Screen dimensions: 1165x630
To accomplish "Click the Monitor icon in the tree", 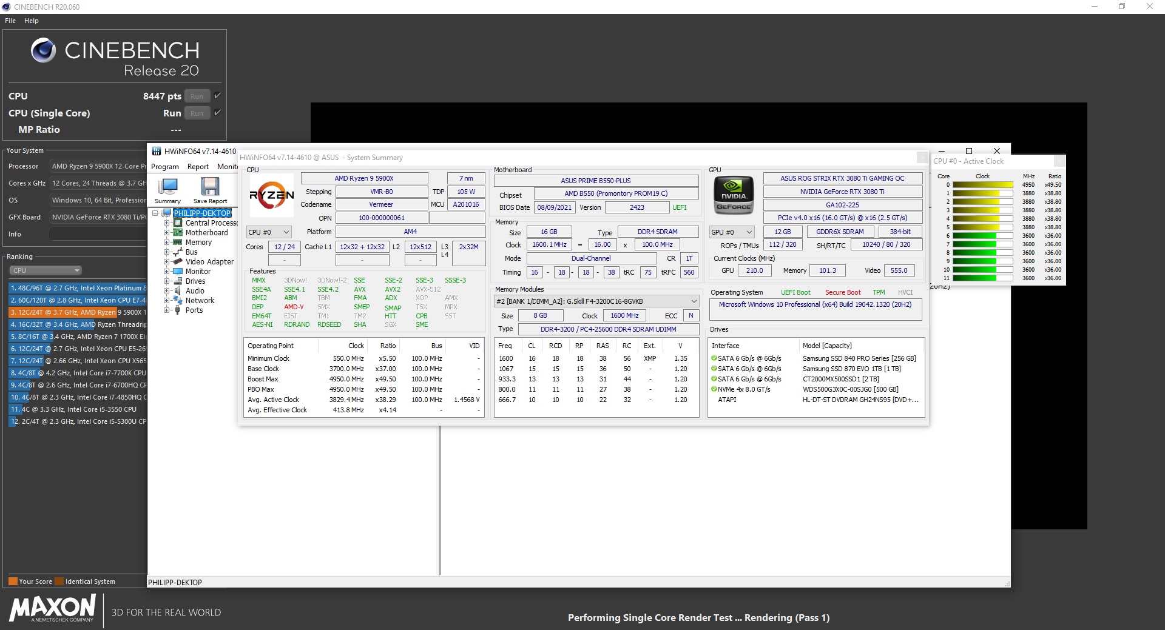I will point(178,271).
